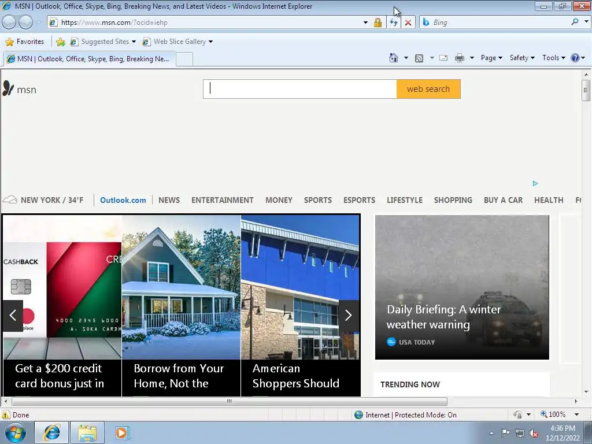Viewport: 592px width, 444px height.
Task: Open Windows Explorer folder taskbar icon
Action: point(87,432)
